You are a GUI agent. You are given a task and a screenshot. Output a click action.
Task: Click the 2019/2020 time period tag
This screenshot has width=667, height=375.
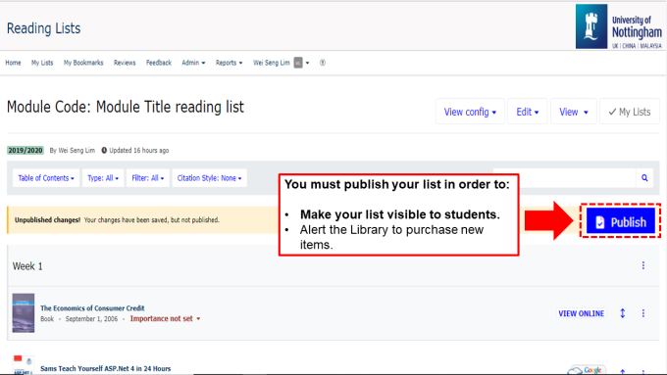pos(26,151)
